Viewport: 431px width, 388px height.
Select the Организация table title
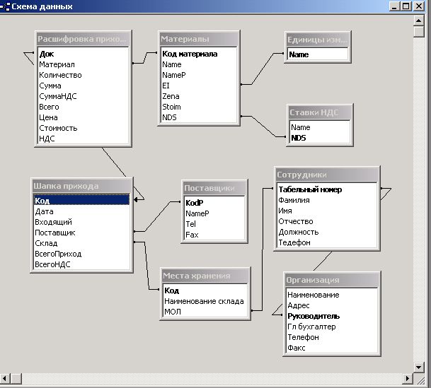(x=332, y=280)
